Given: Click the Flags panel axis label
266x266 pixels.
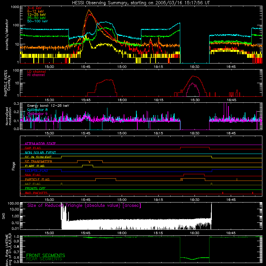Looking at the screenshot, I should click(14, 166).
